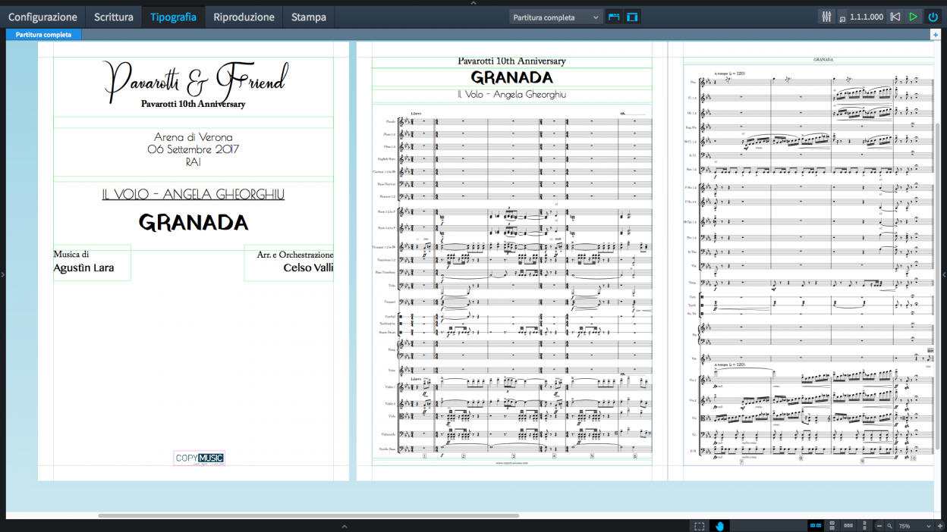
Task: Zoom out with minus button
Action: pyautogui.click(x=879, y=526)
